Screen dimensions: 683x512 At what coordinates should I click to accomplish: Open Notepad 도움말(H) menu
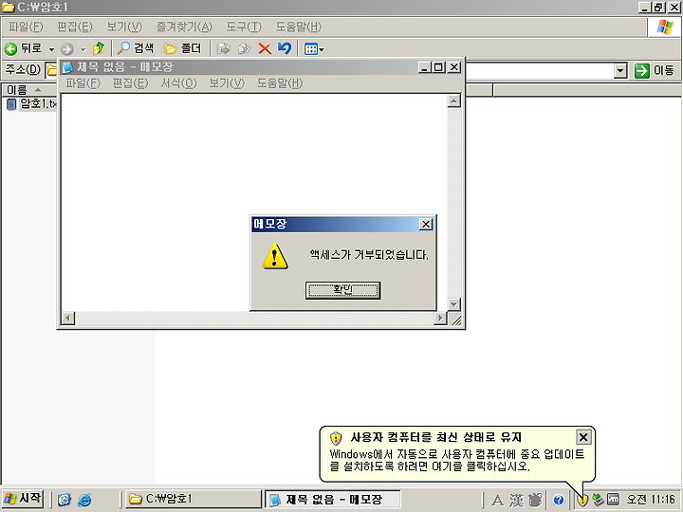pos(280,83)
